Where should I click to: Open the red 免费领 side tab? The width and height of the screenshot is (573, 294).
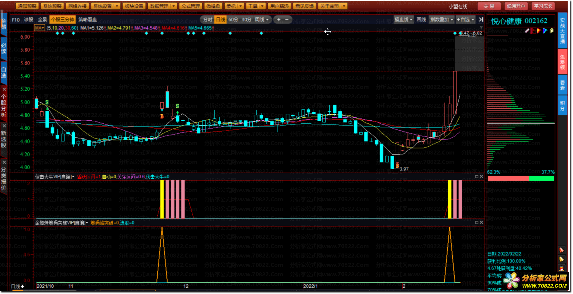point(562,62)
